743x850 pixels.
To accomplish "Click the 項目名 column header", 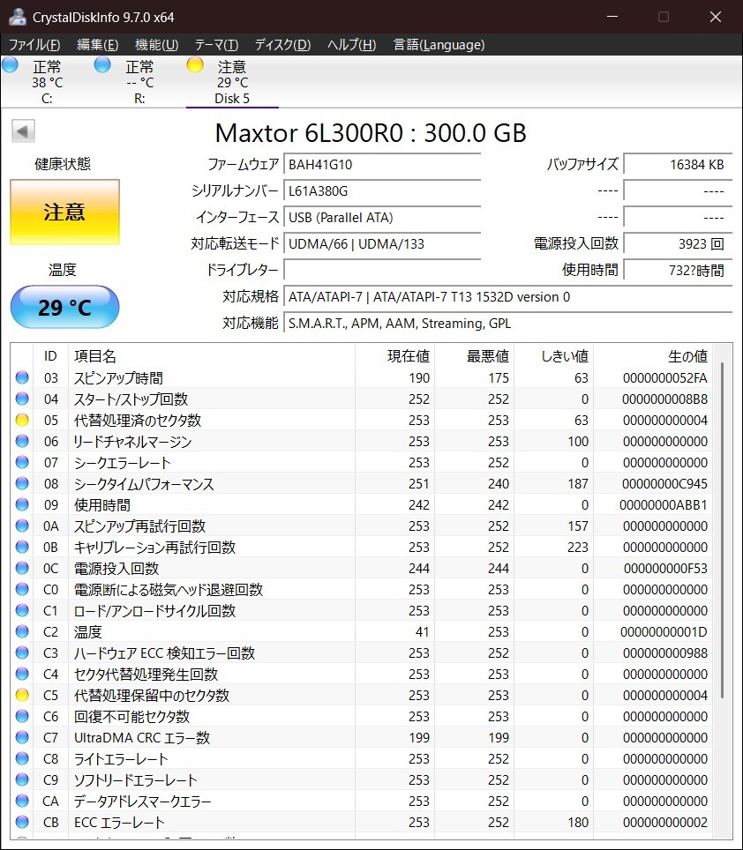I will (212, 355).
